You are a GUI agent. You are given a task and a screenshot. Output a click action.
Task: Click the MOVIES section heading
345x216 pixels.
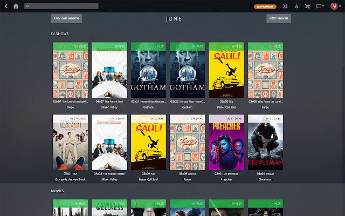pyautogui.click(x=58, y=191)
